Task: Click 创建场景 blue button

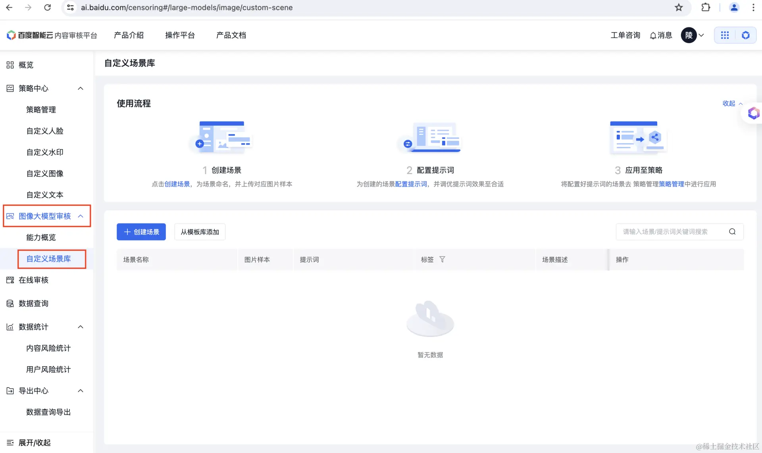Action: point(141,232)
